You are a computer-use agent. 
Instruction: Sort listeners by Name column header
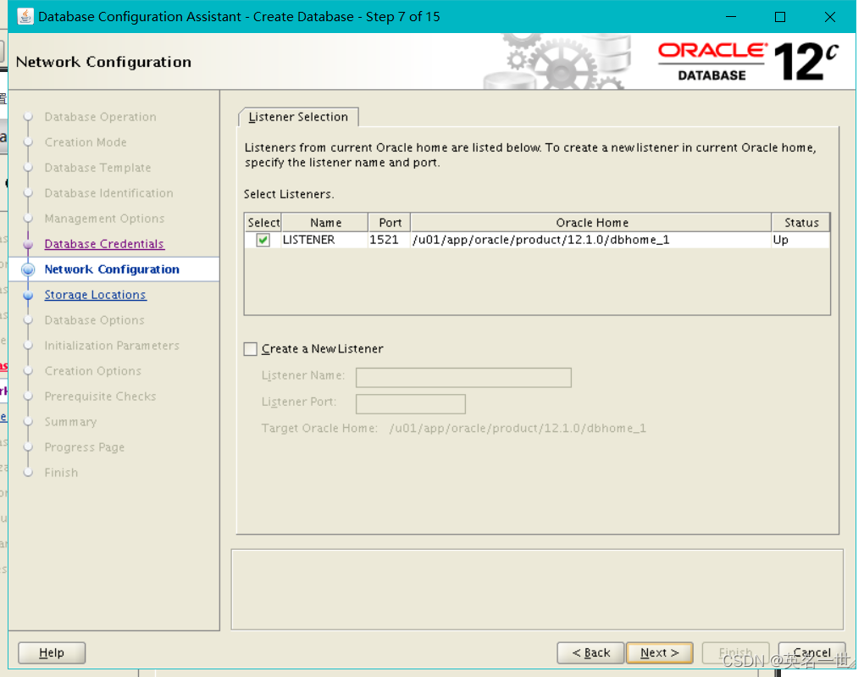(325, 222)
